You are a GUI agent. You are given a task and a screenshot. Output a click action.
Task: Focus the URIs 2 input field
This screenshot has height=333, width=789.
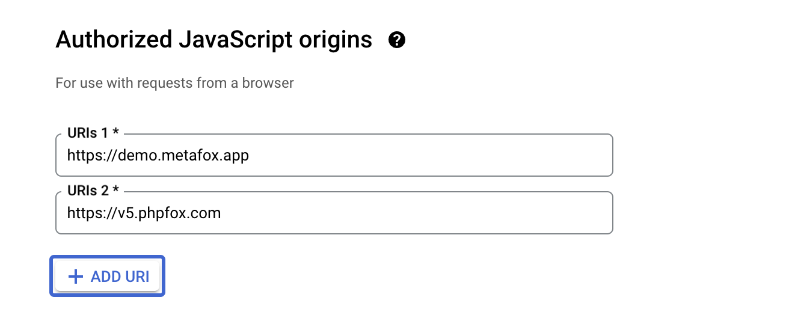pos(334,213)
